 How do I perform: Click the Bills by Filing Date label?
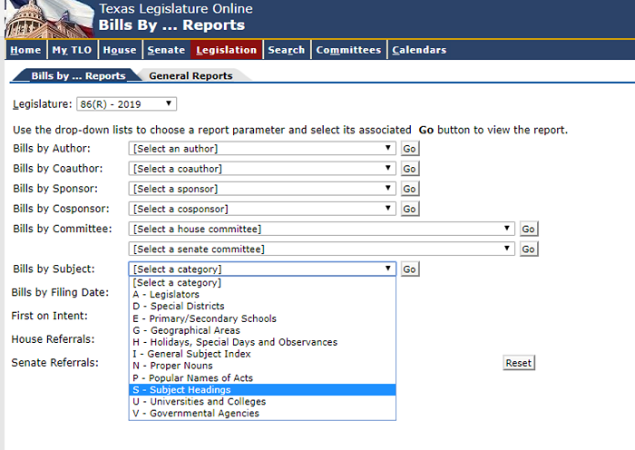tap(60, 292)
